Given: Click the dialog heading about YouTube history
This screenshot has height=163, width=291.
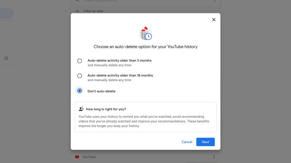Looking at the screenshot, I should [x=145, y=47].
